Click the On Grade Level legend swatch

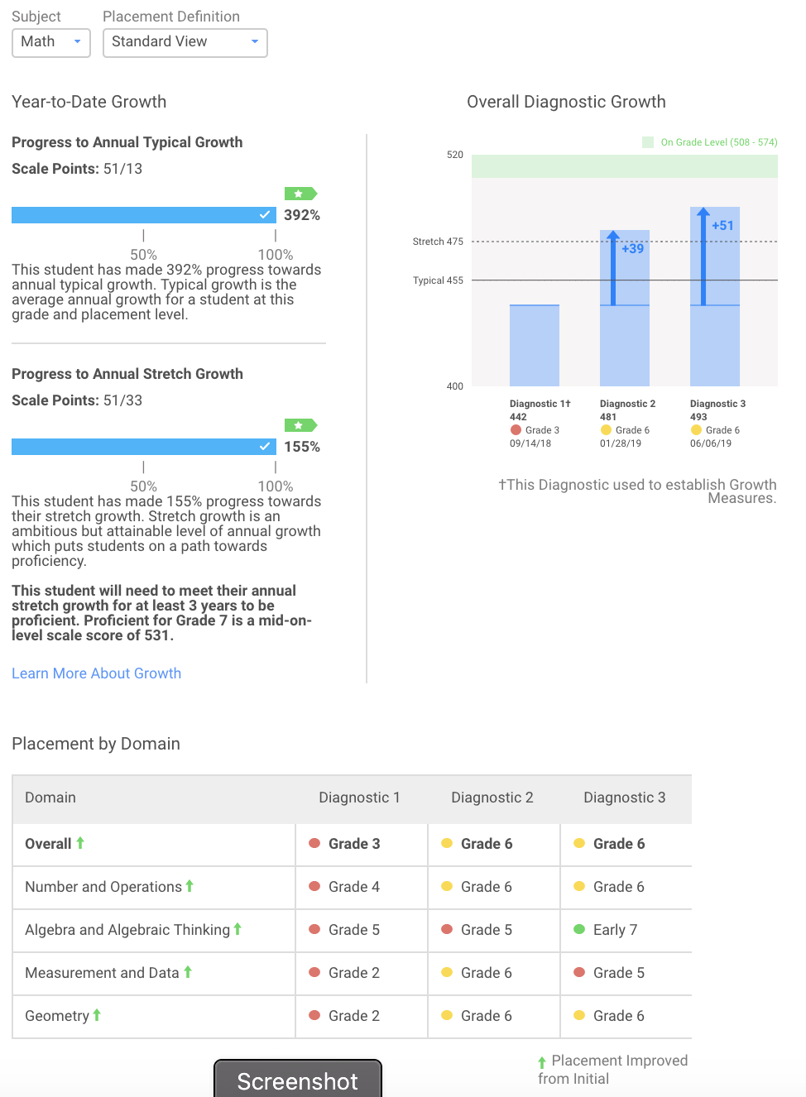click(x=648, y=142)
